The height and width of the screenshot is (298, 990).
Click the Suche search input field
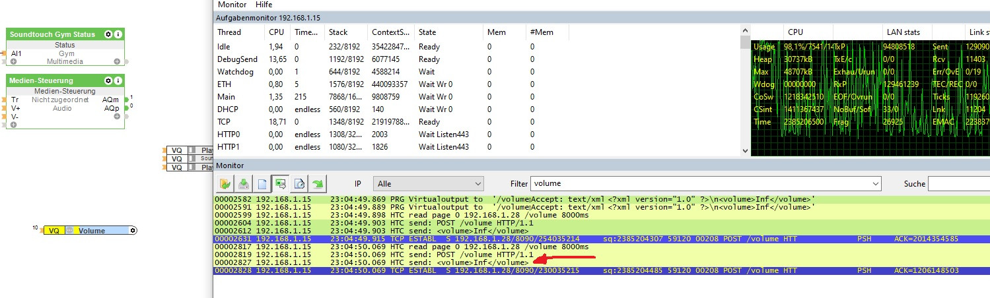[x=958, y=183]
